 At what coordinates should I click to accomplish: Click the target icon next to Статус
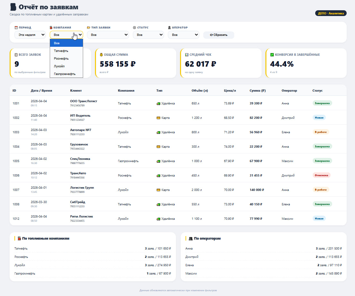(134, 28)
